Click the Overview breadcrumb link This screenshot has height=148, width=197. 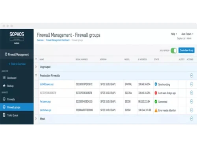pyautogui.click(x=40, y=40)
